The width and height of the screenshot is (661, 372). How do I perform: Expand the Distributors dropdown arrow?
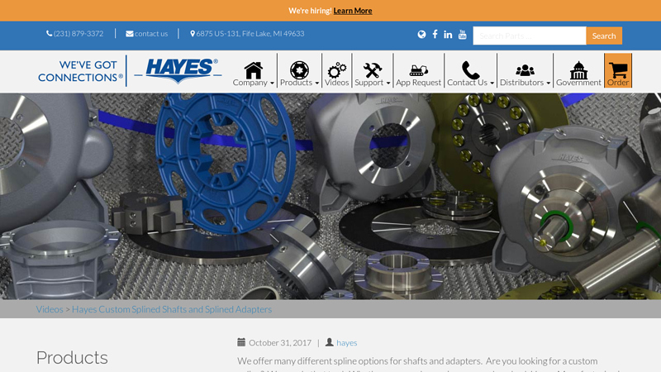tap(549, 83)
